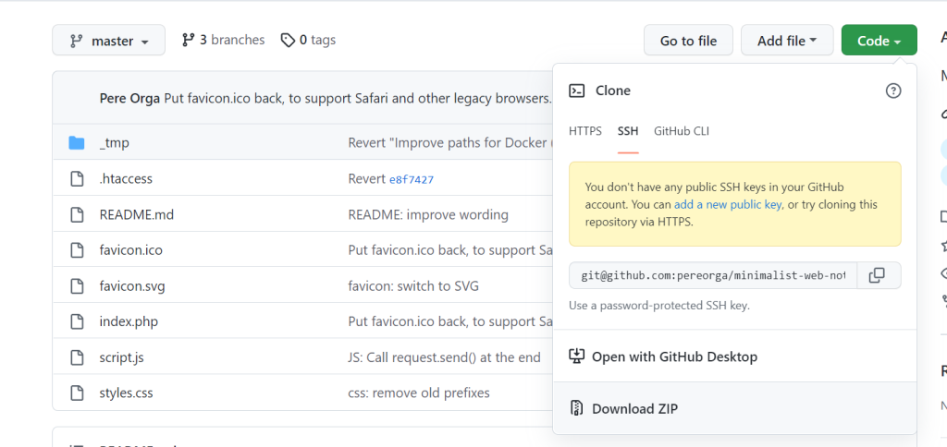Expand the Add file dropdown

tap(786, 41)
